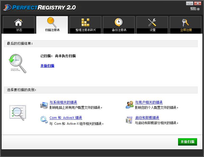Viewport: 204px width, 157px height.
Task: Click the wrench and screwdriver 设置 icon
Action: click(x=152, y=22)
